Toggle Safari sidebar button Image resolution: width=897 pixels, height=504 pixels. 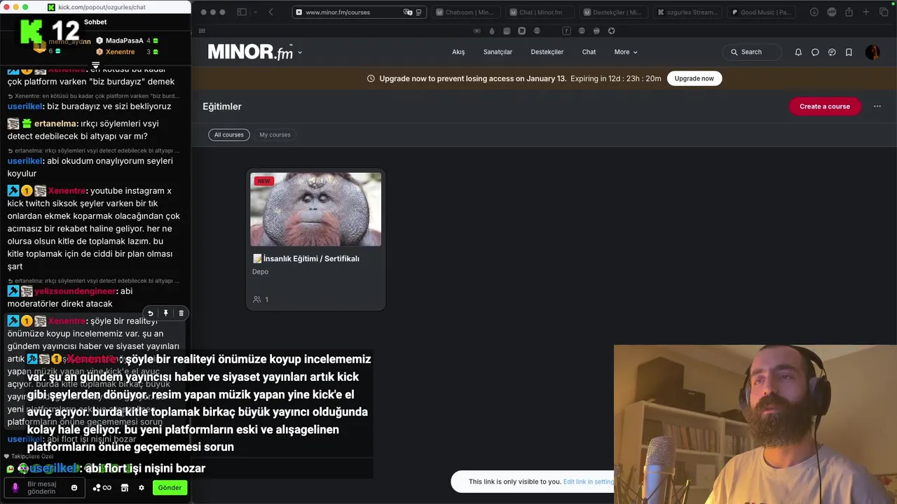click(242, 12)
